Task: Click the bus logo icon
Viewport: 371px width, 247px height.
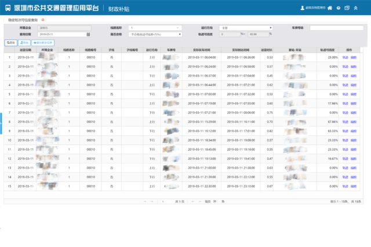Action: pos(8,8)
